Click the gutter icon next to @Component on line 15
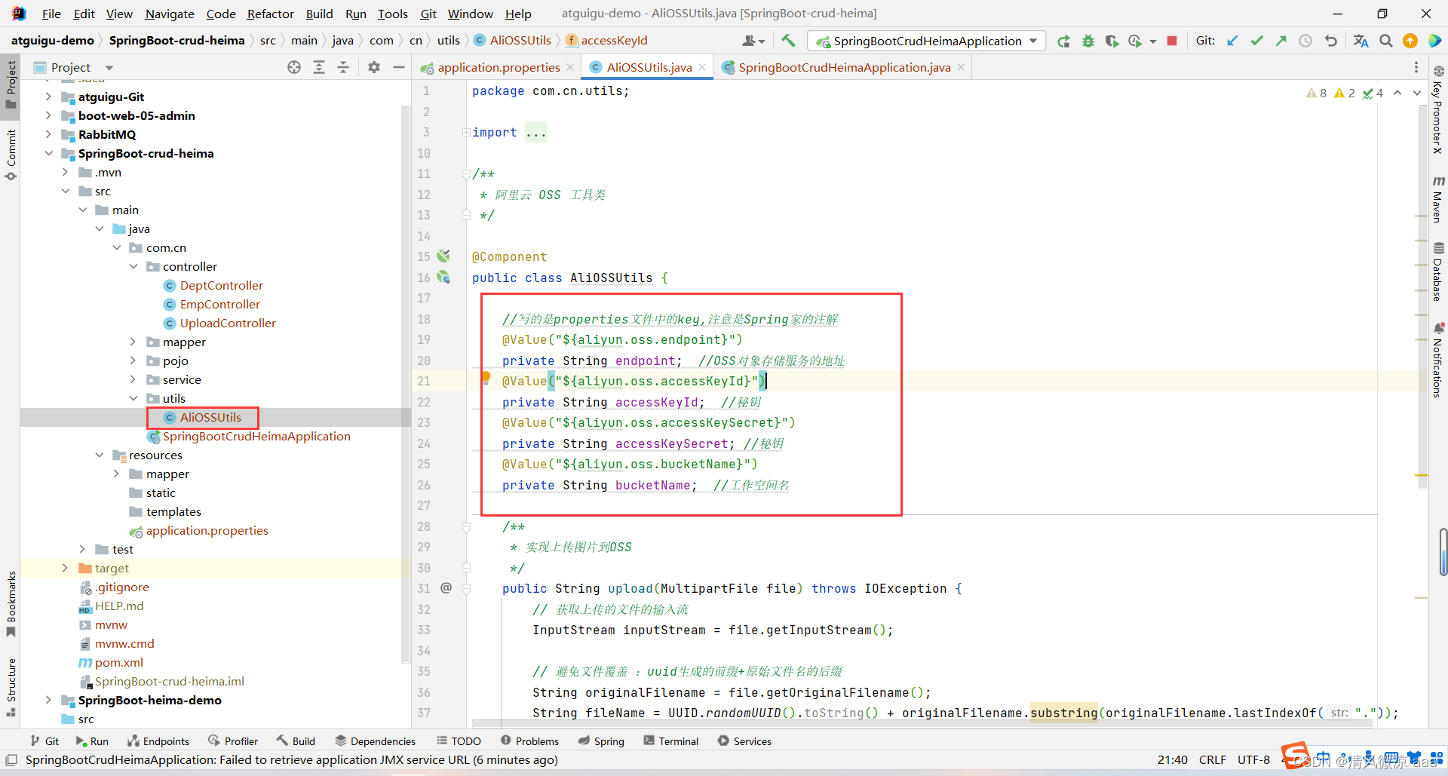This screenshot has width=1448, height=776. [443, 256]
